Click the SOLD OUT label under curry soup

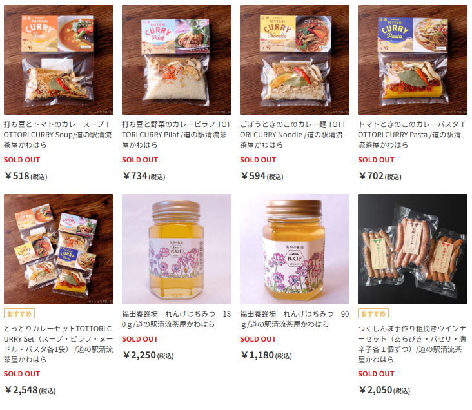pos(22,160)
